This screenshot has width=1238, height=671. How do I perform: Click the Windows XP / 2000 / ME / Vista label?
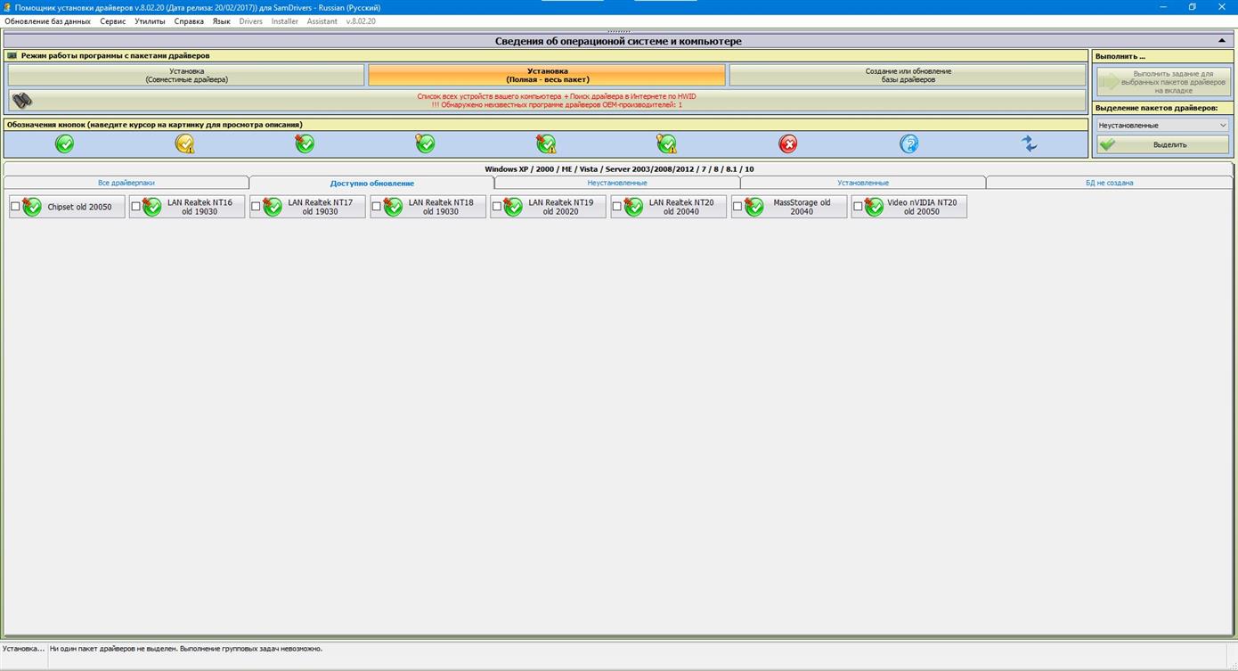[x=619, y=168]
